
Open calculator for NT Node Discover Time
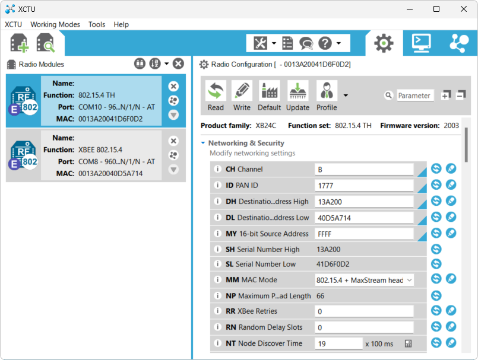(x=408, y=343)
